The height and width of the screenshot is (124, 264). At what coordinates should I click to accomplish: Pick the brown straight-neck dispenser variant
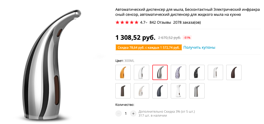tap(123, 91)
